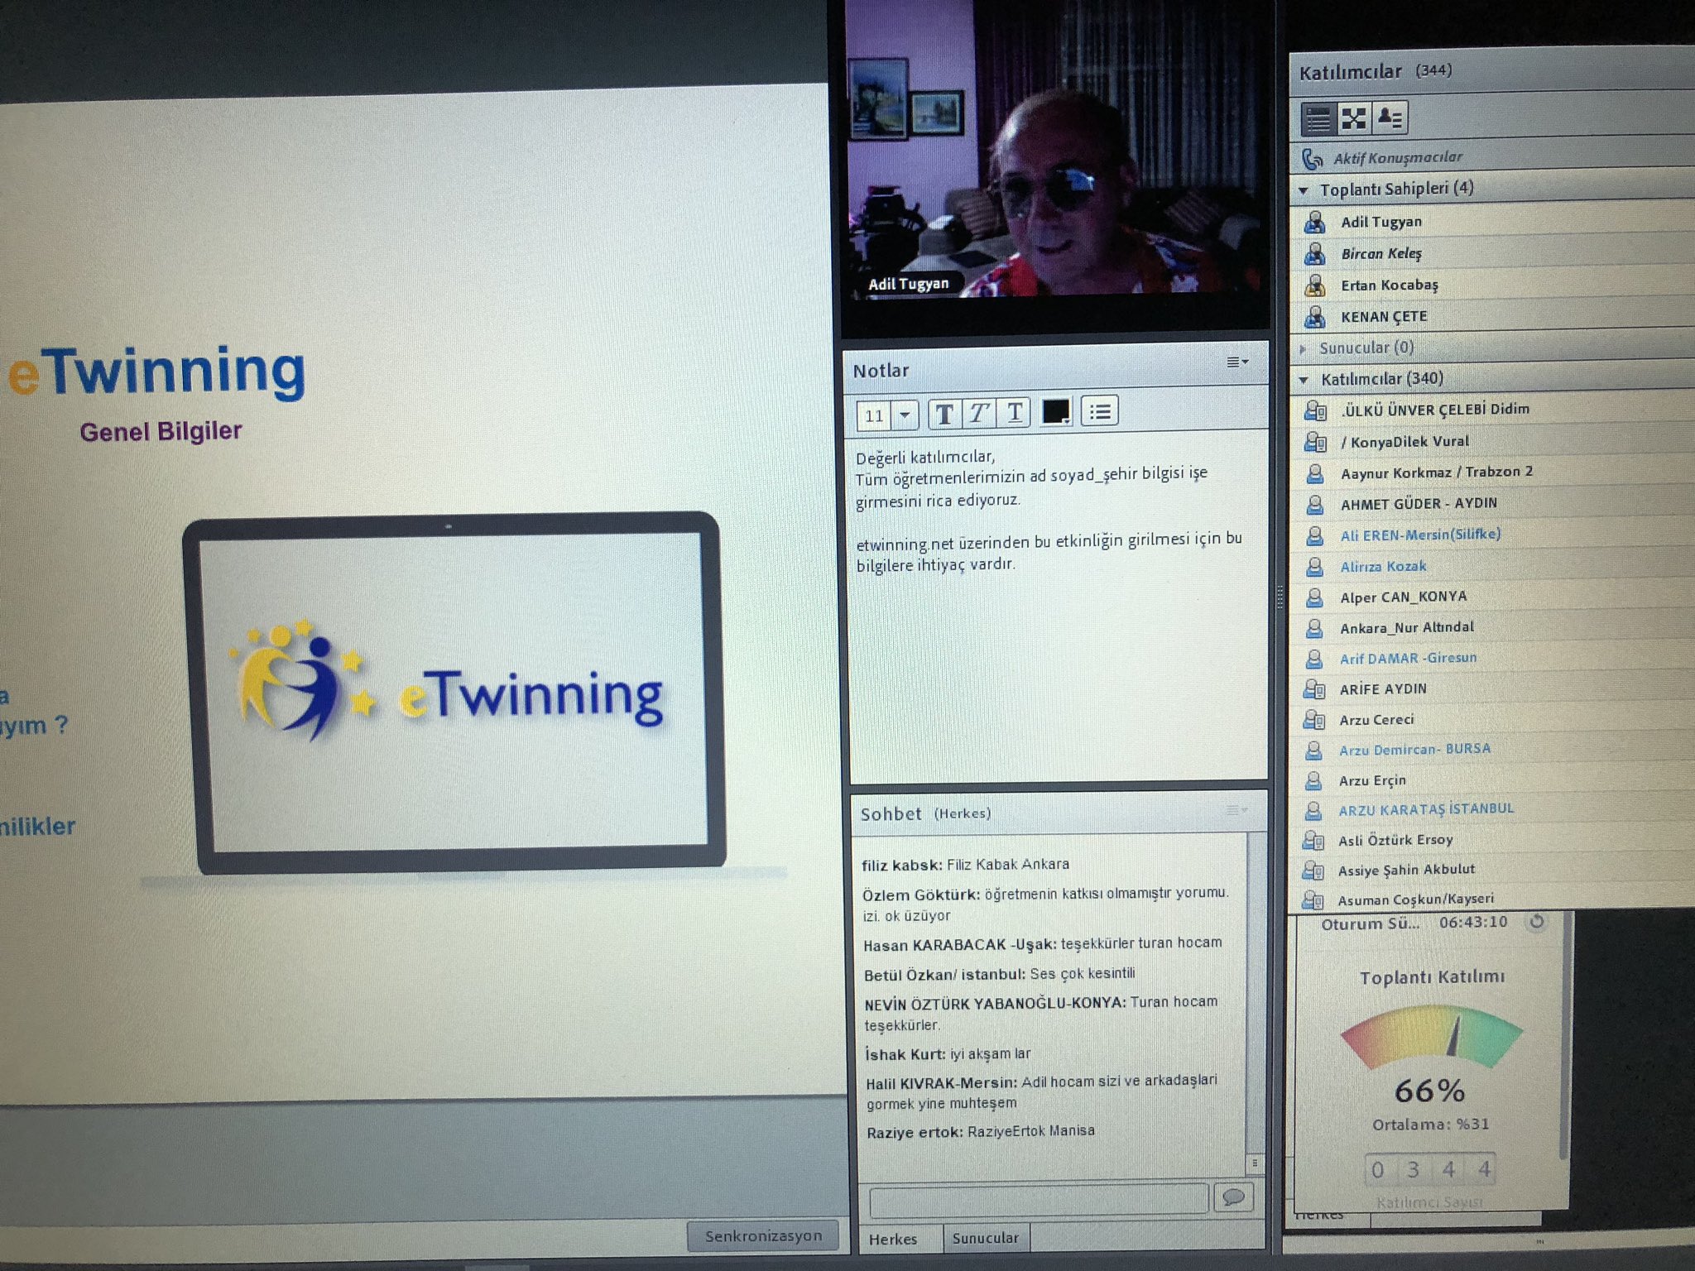This screenshot has height=1271, width=1695.
Task: Toggle italic text formatting in Notlar
Action: pyautogui.click(x=979, y=412)
